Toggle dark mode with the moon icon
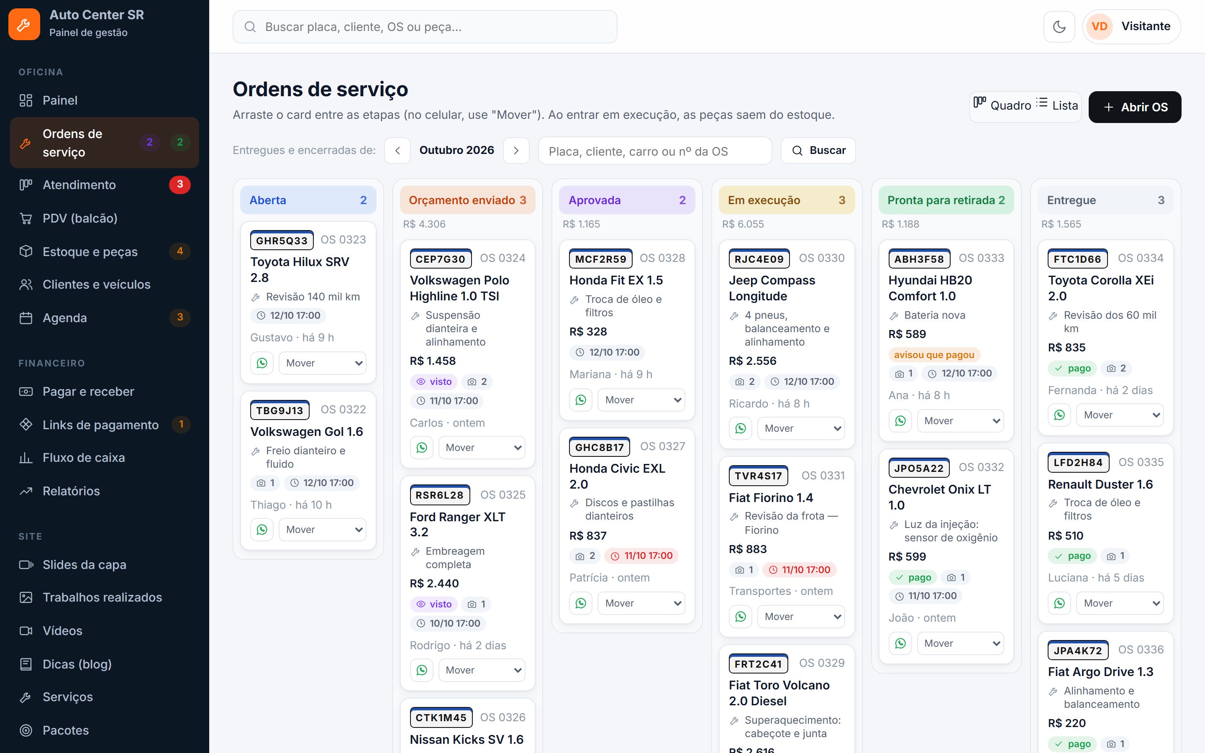This screenshot has width=1205, height=753. click(x=1059, y=26)
